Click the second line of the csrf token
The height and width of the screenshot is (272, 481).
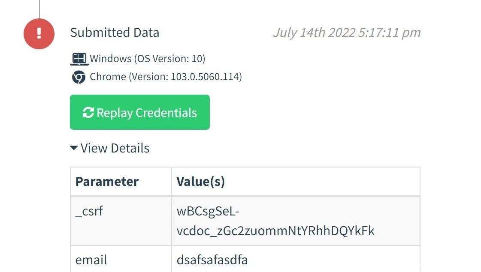[x=275, y=230]
